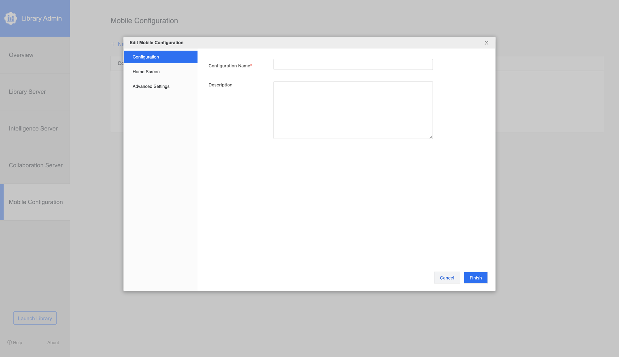Grab the Description textarea resize handle
The height and width of the screenshot is (357, 619).
(431, 137)
